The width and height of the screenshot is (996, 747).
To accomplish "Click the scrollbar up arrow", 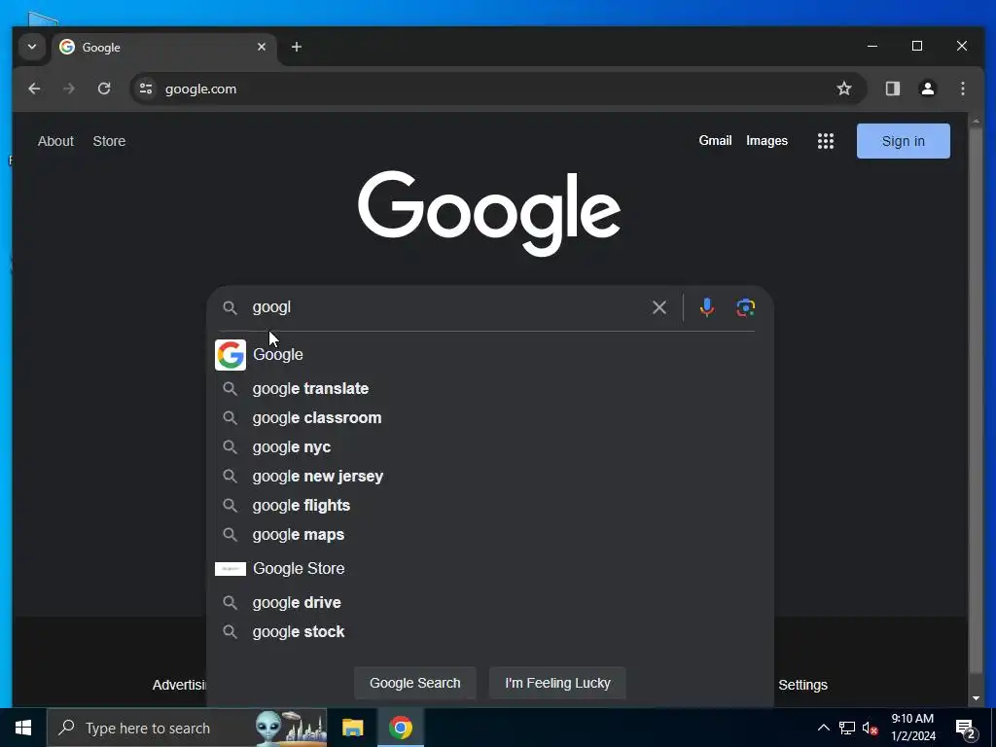I will point(977,121).
